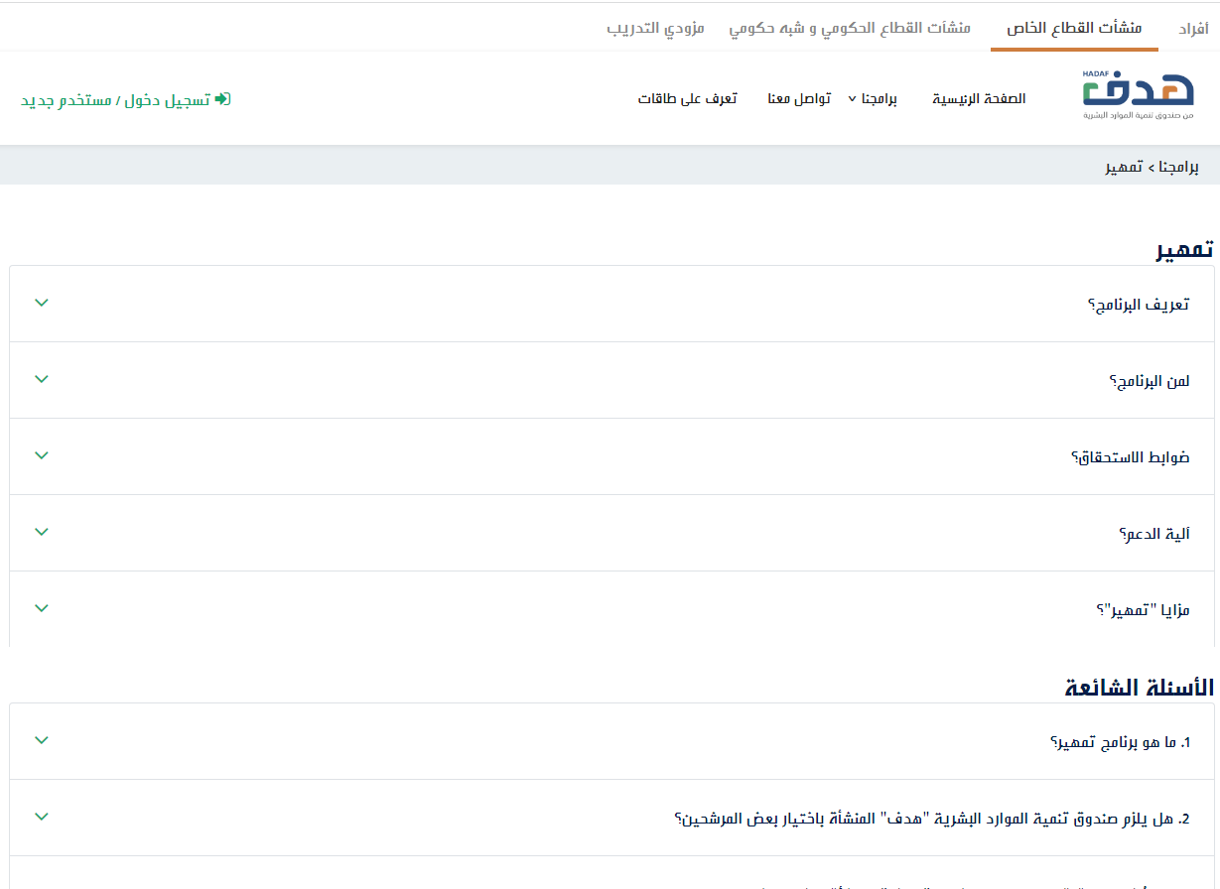Expand تعريف البرنامج؟ chevron

pos(42,303)
